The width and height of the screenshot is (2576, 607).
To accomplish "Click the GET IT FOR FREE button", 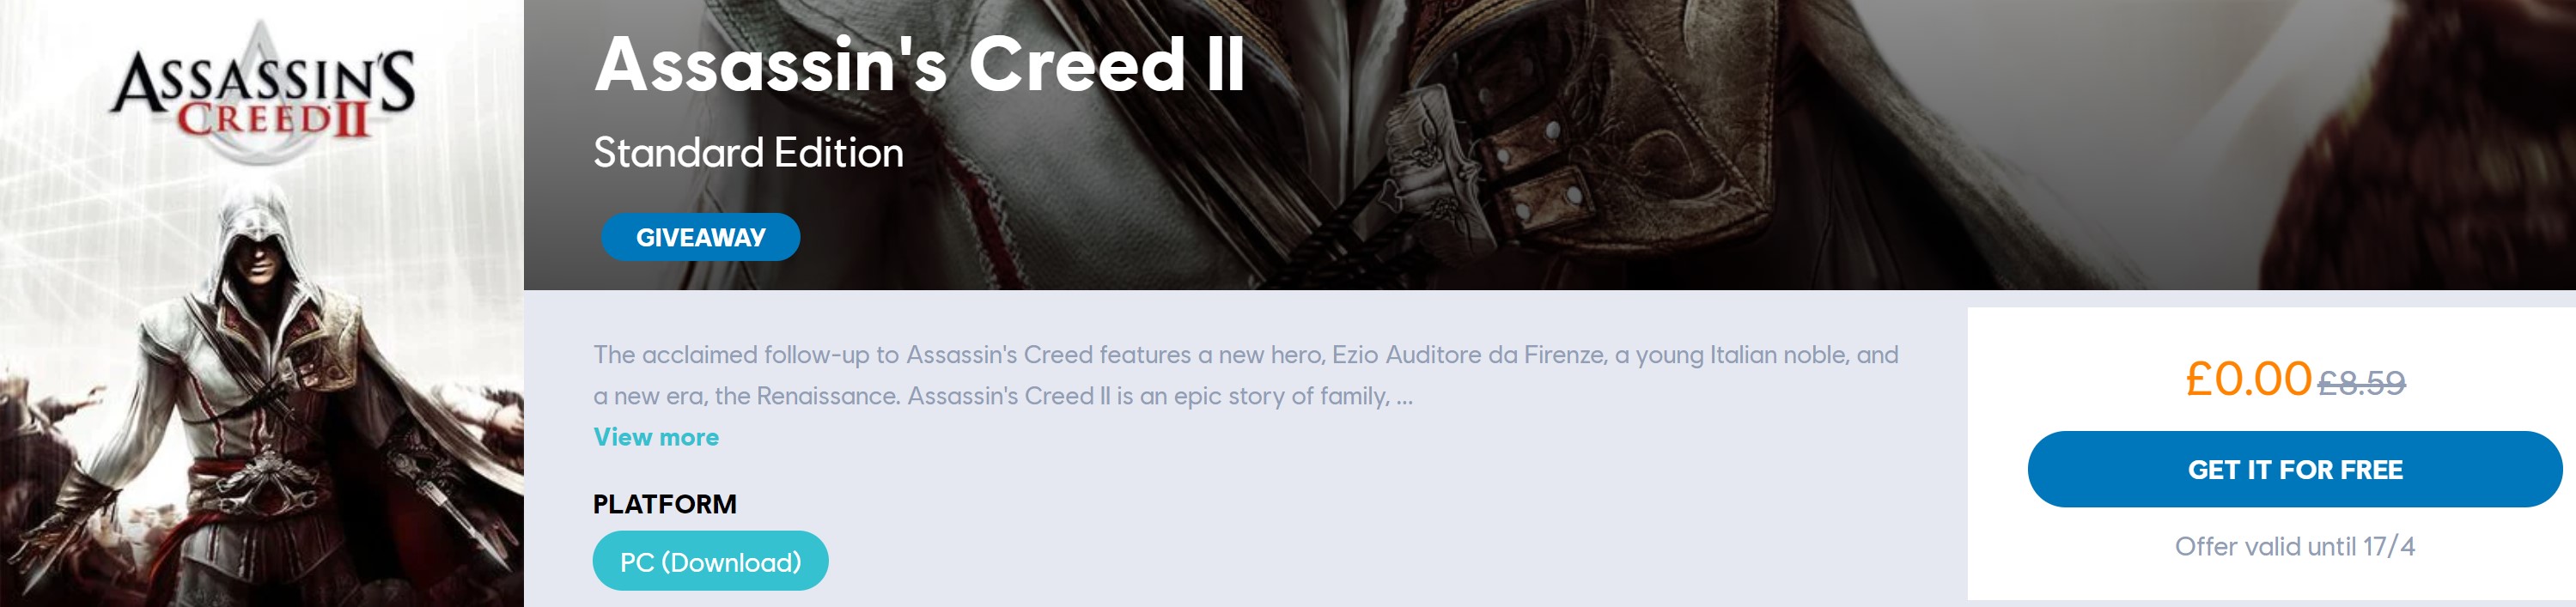I will (x=2294, y=469).
